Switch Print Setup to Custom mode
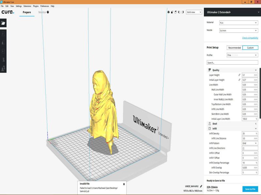 pos(250,48)
